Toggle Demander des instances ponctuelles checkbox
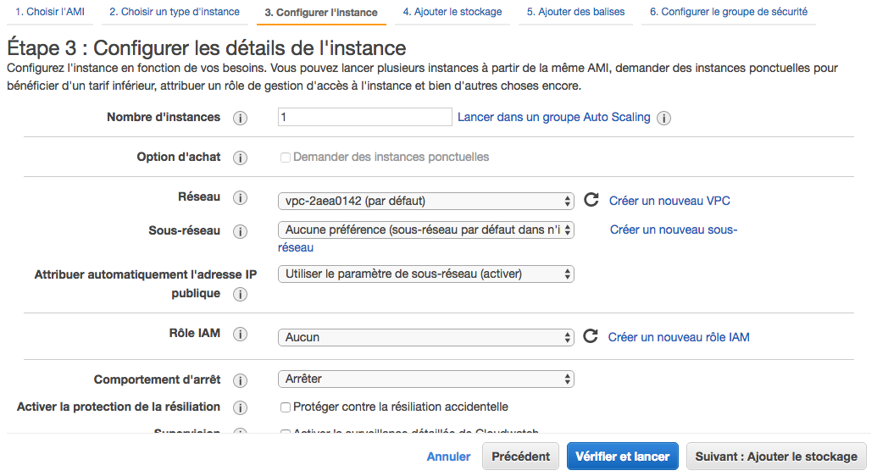877x476 pixels. pyautogui.click(x=286, y=158)
